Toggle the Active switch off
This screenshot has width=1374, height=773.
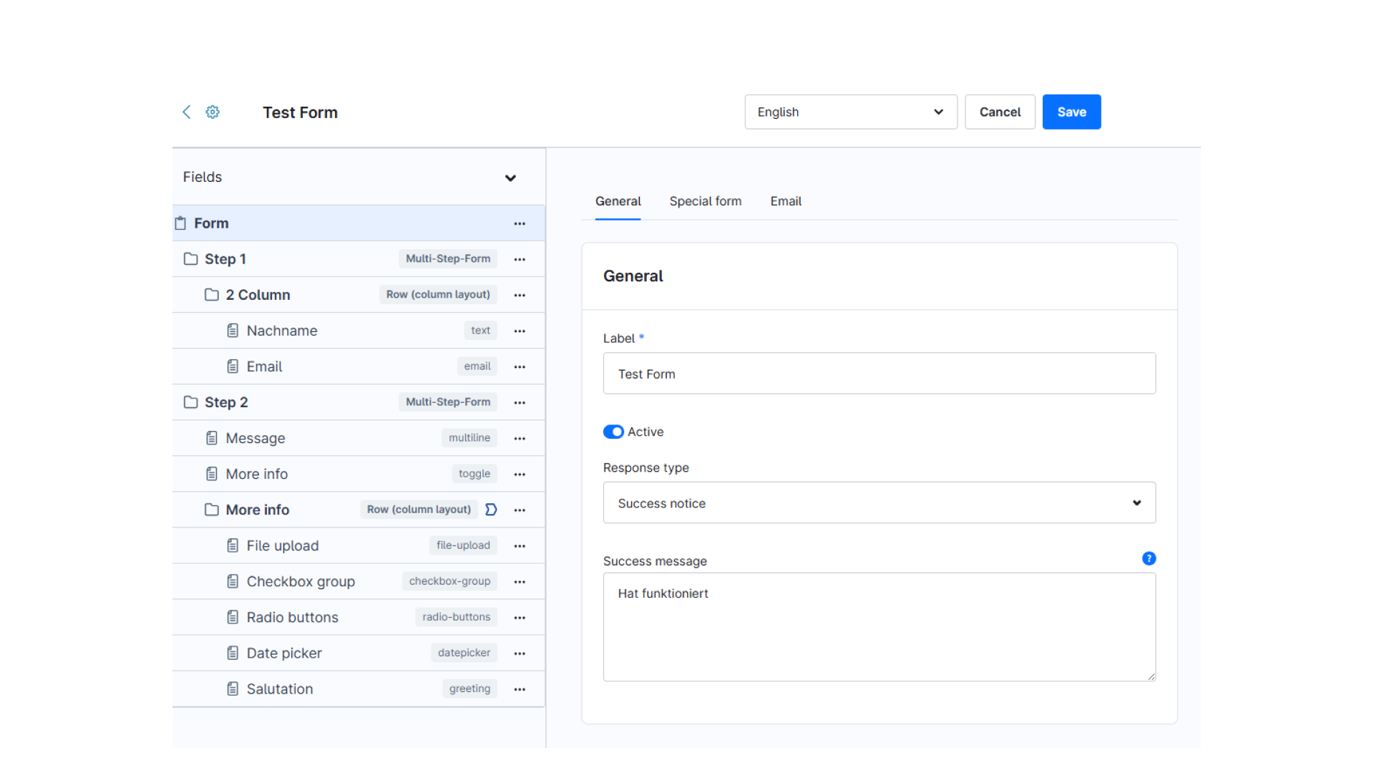coord(613,432)
